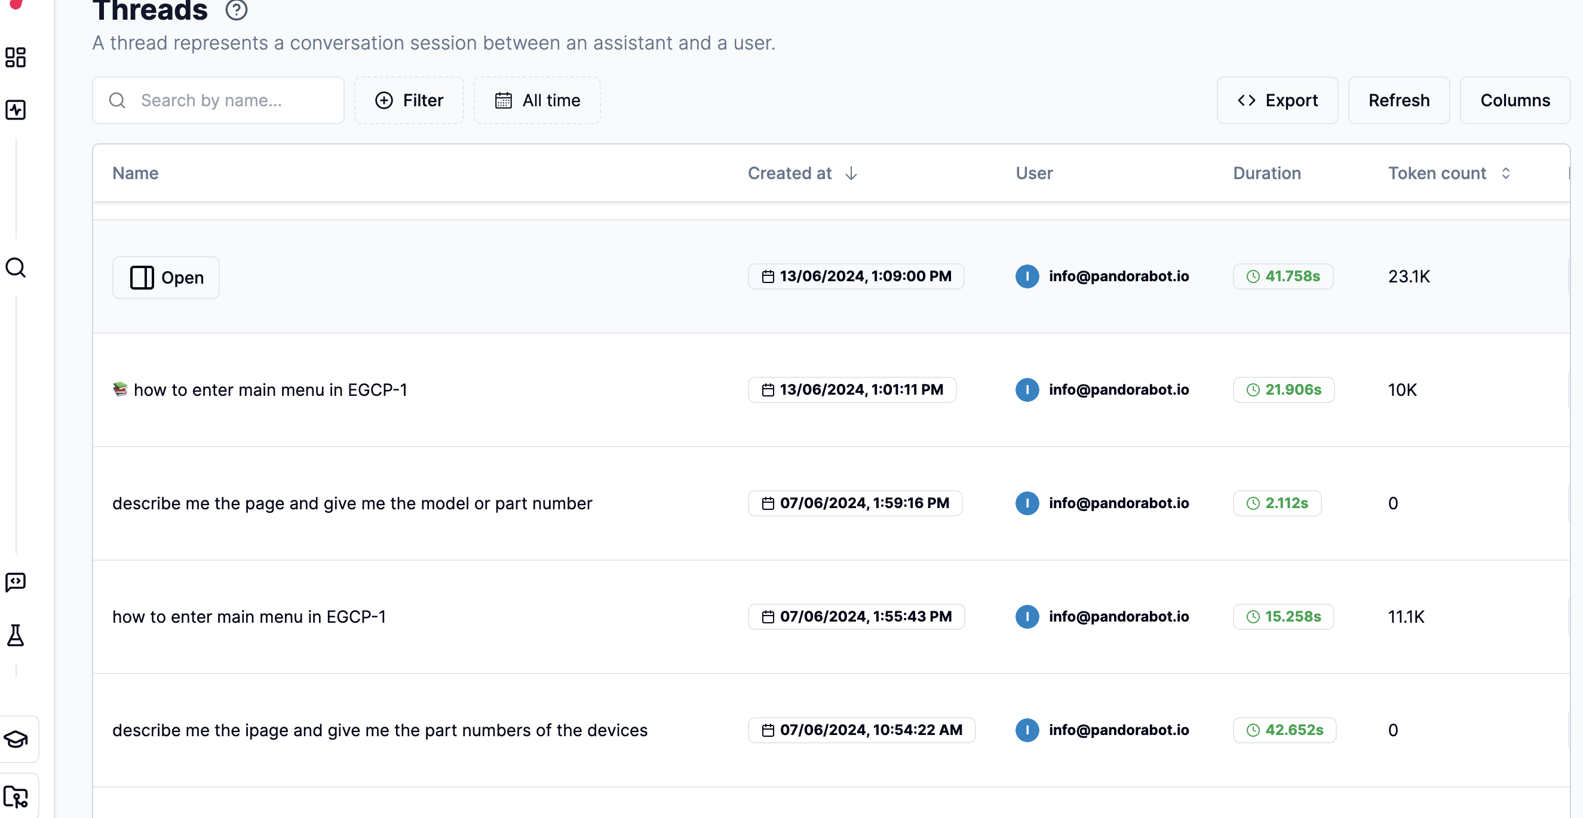Open the search magnifier in sidebar
Screen dimensions: 1583x818
[16, 267]
